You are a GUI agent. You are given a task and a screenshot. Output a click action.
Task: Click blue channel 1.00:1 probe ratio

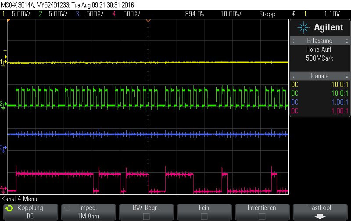coord(340,102)
